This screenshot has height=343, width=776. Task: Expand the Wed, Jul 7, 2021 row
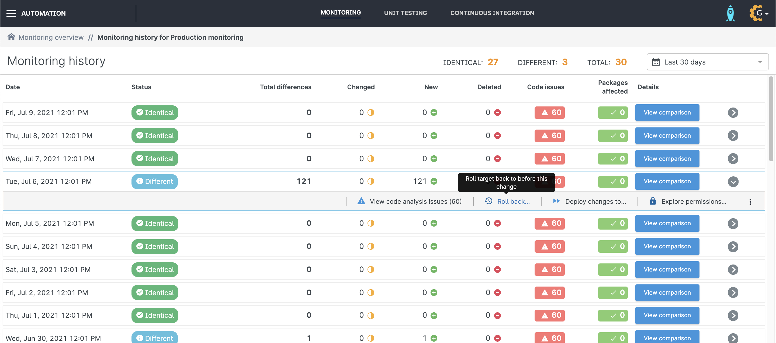(733, 159)
